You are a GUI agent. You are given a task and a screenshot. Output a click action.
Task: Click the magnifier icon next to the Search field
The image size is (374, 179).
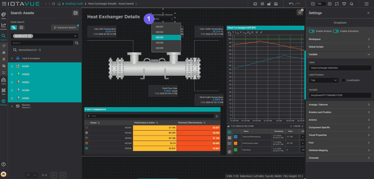[x=77, y=43]
